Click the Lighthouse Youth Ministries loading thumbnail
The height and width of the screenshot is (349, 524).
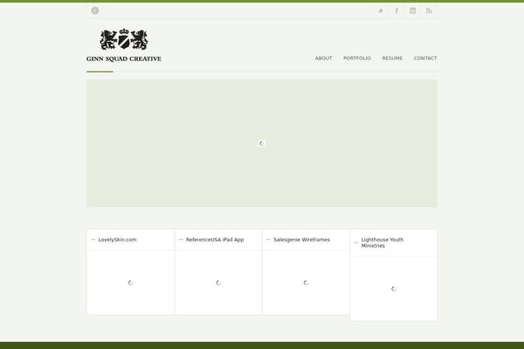click(x=394, y=289)
